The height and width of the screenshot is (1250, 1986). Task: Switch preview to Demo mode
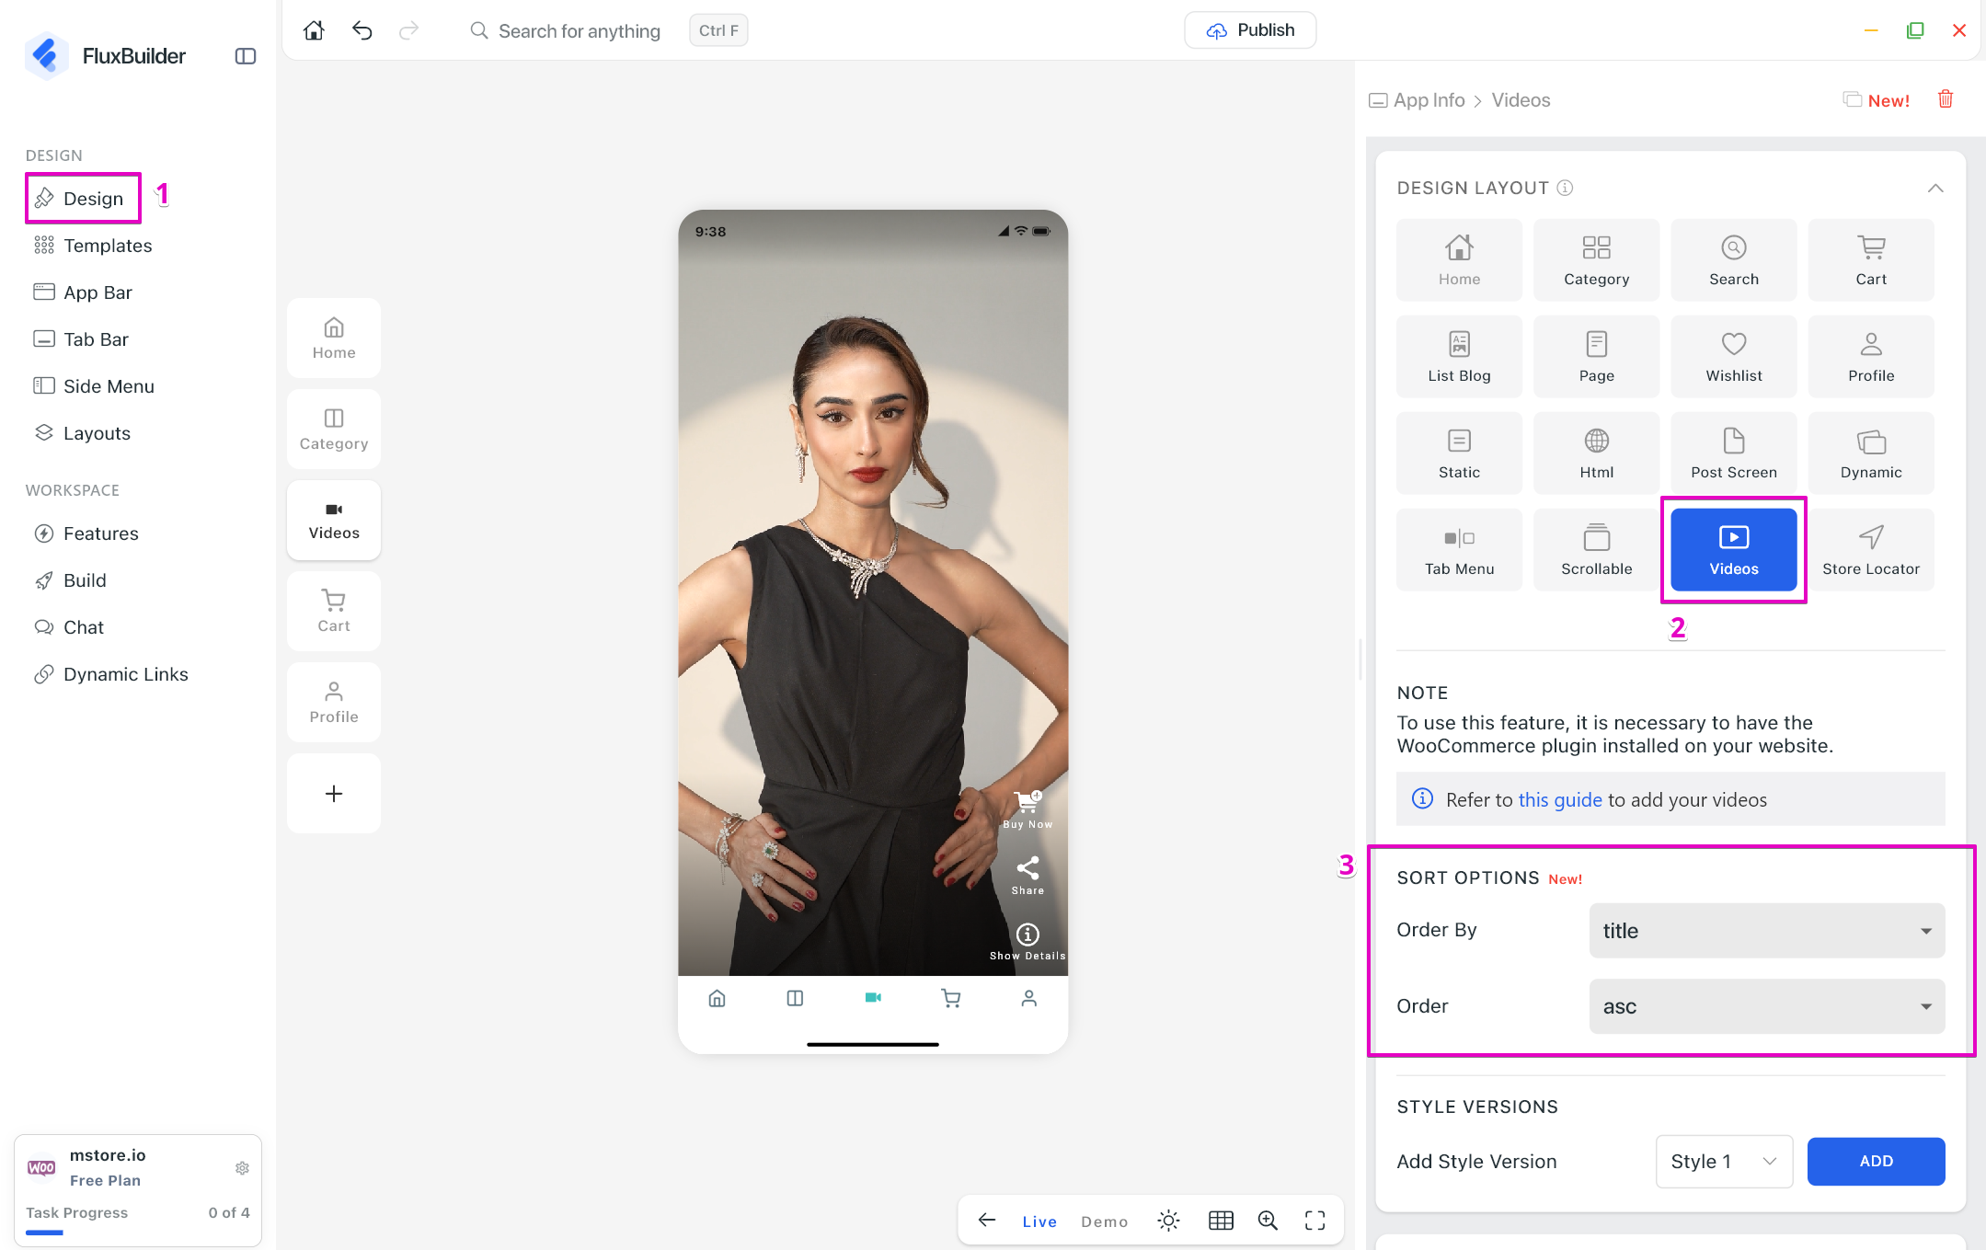click(x=1104, y=1221)
